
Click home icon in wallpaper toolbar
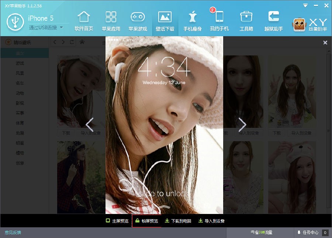click(x=82, y=42)
